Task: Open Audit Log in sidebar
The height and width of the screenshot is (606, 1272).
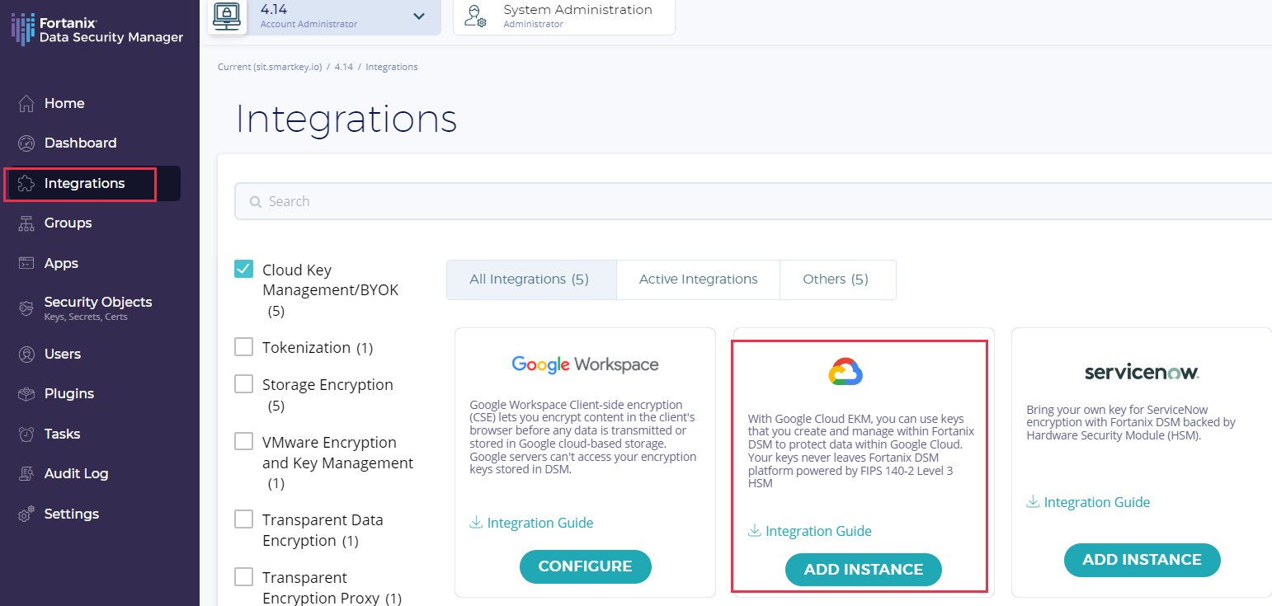Action: (76, 474)
